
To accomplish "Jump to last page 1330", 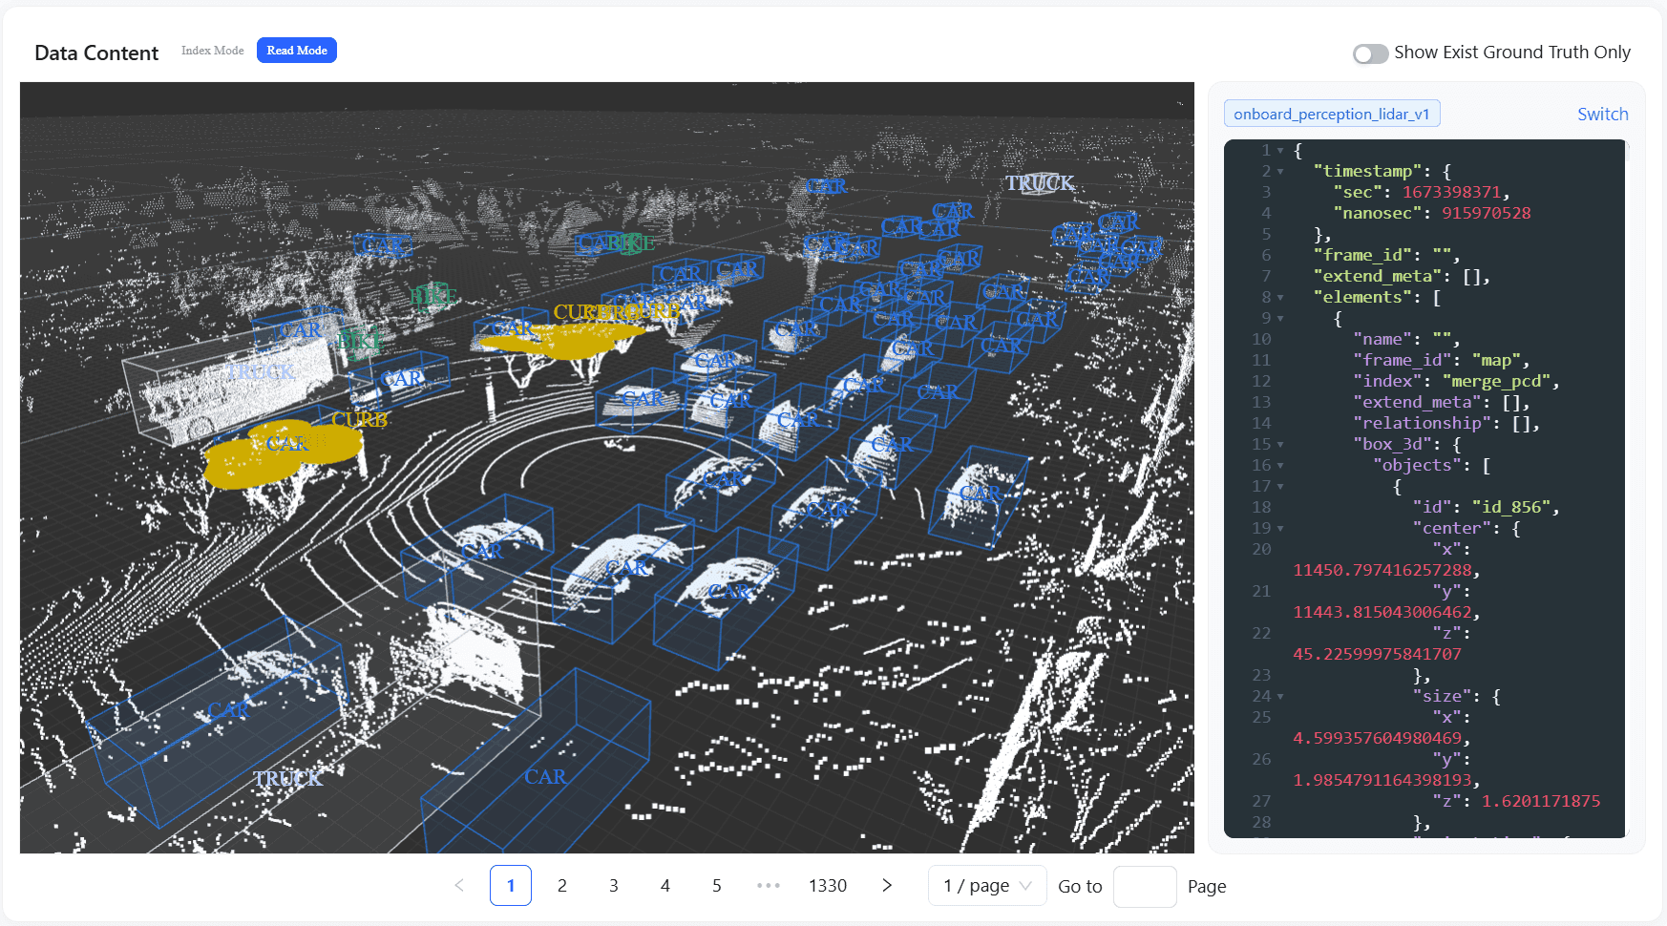I will coord(828,886).
